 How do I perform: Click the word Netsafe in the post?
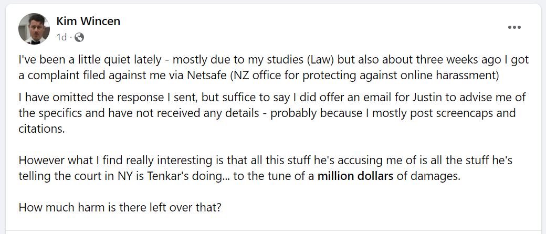[x=207, y=76]
